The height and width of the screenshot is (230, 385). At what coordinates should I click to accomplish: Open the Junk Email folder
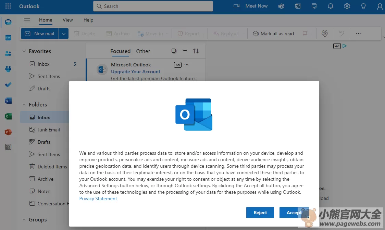[45, 130]
